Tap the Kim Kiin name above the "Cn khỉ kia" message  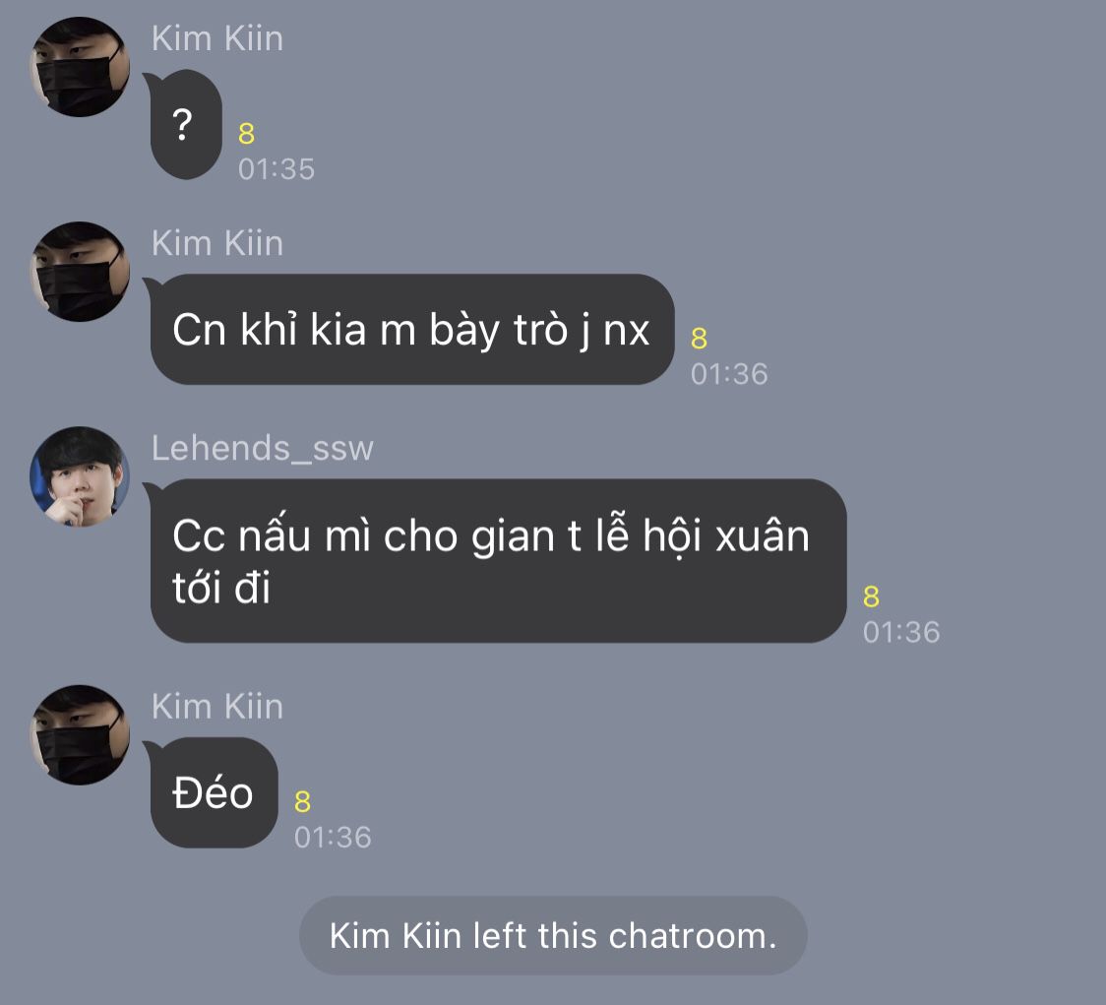[217, 243]
